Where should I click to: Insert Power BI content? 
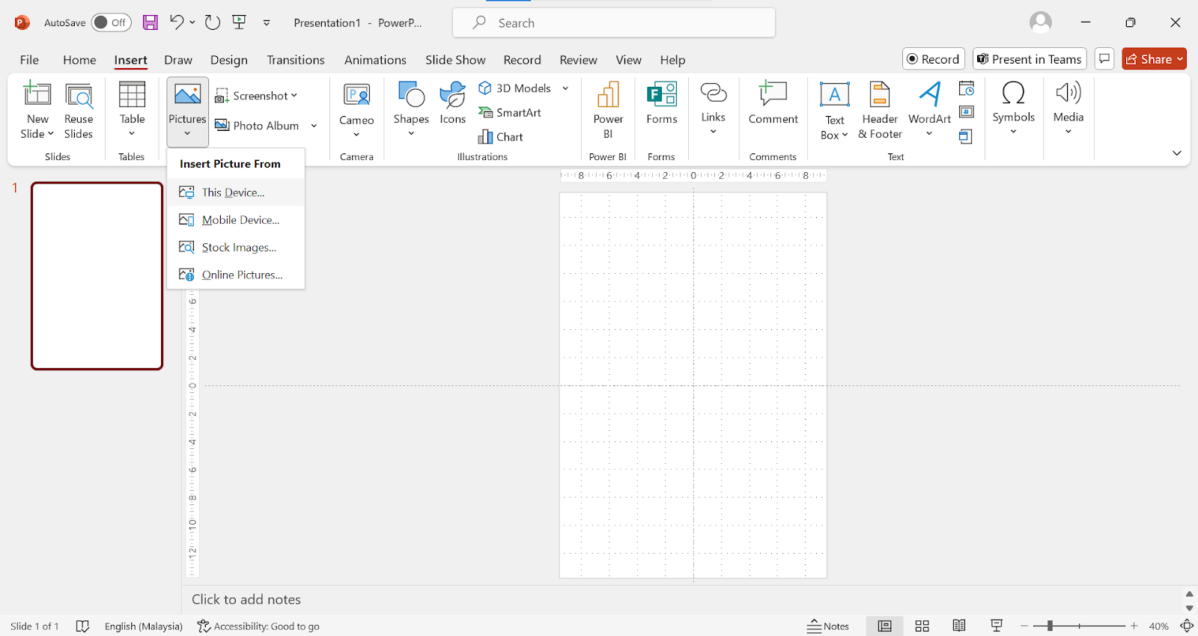[608, 111]
